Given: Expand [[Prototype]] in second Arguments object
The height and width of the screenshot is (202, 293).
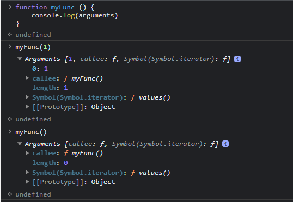Looking at the screenshot, I should (27, 181).
